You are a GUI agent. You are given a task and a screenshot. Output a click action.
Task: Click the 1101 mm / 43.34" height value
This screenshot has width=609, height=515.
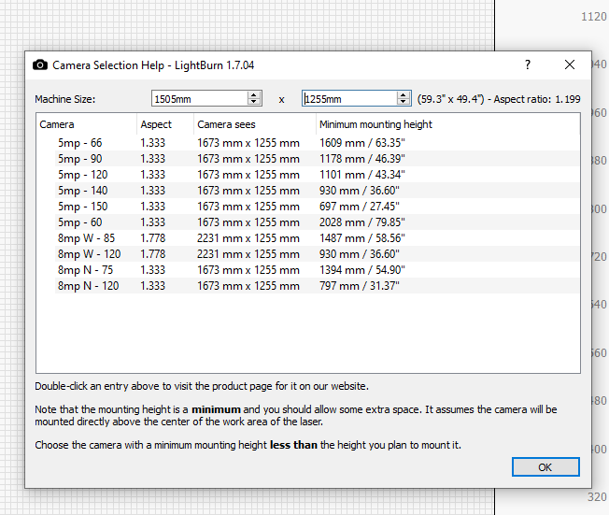pos(362,175)
